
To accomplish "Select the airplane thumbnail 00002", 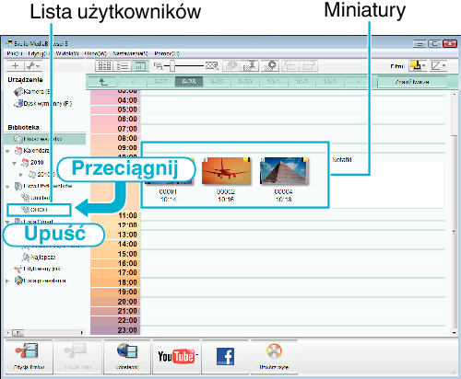I will pyautogui.click(x=226, y=171).
